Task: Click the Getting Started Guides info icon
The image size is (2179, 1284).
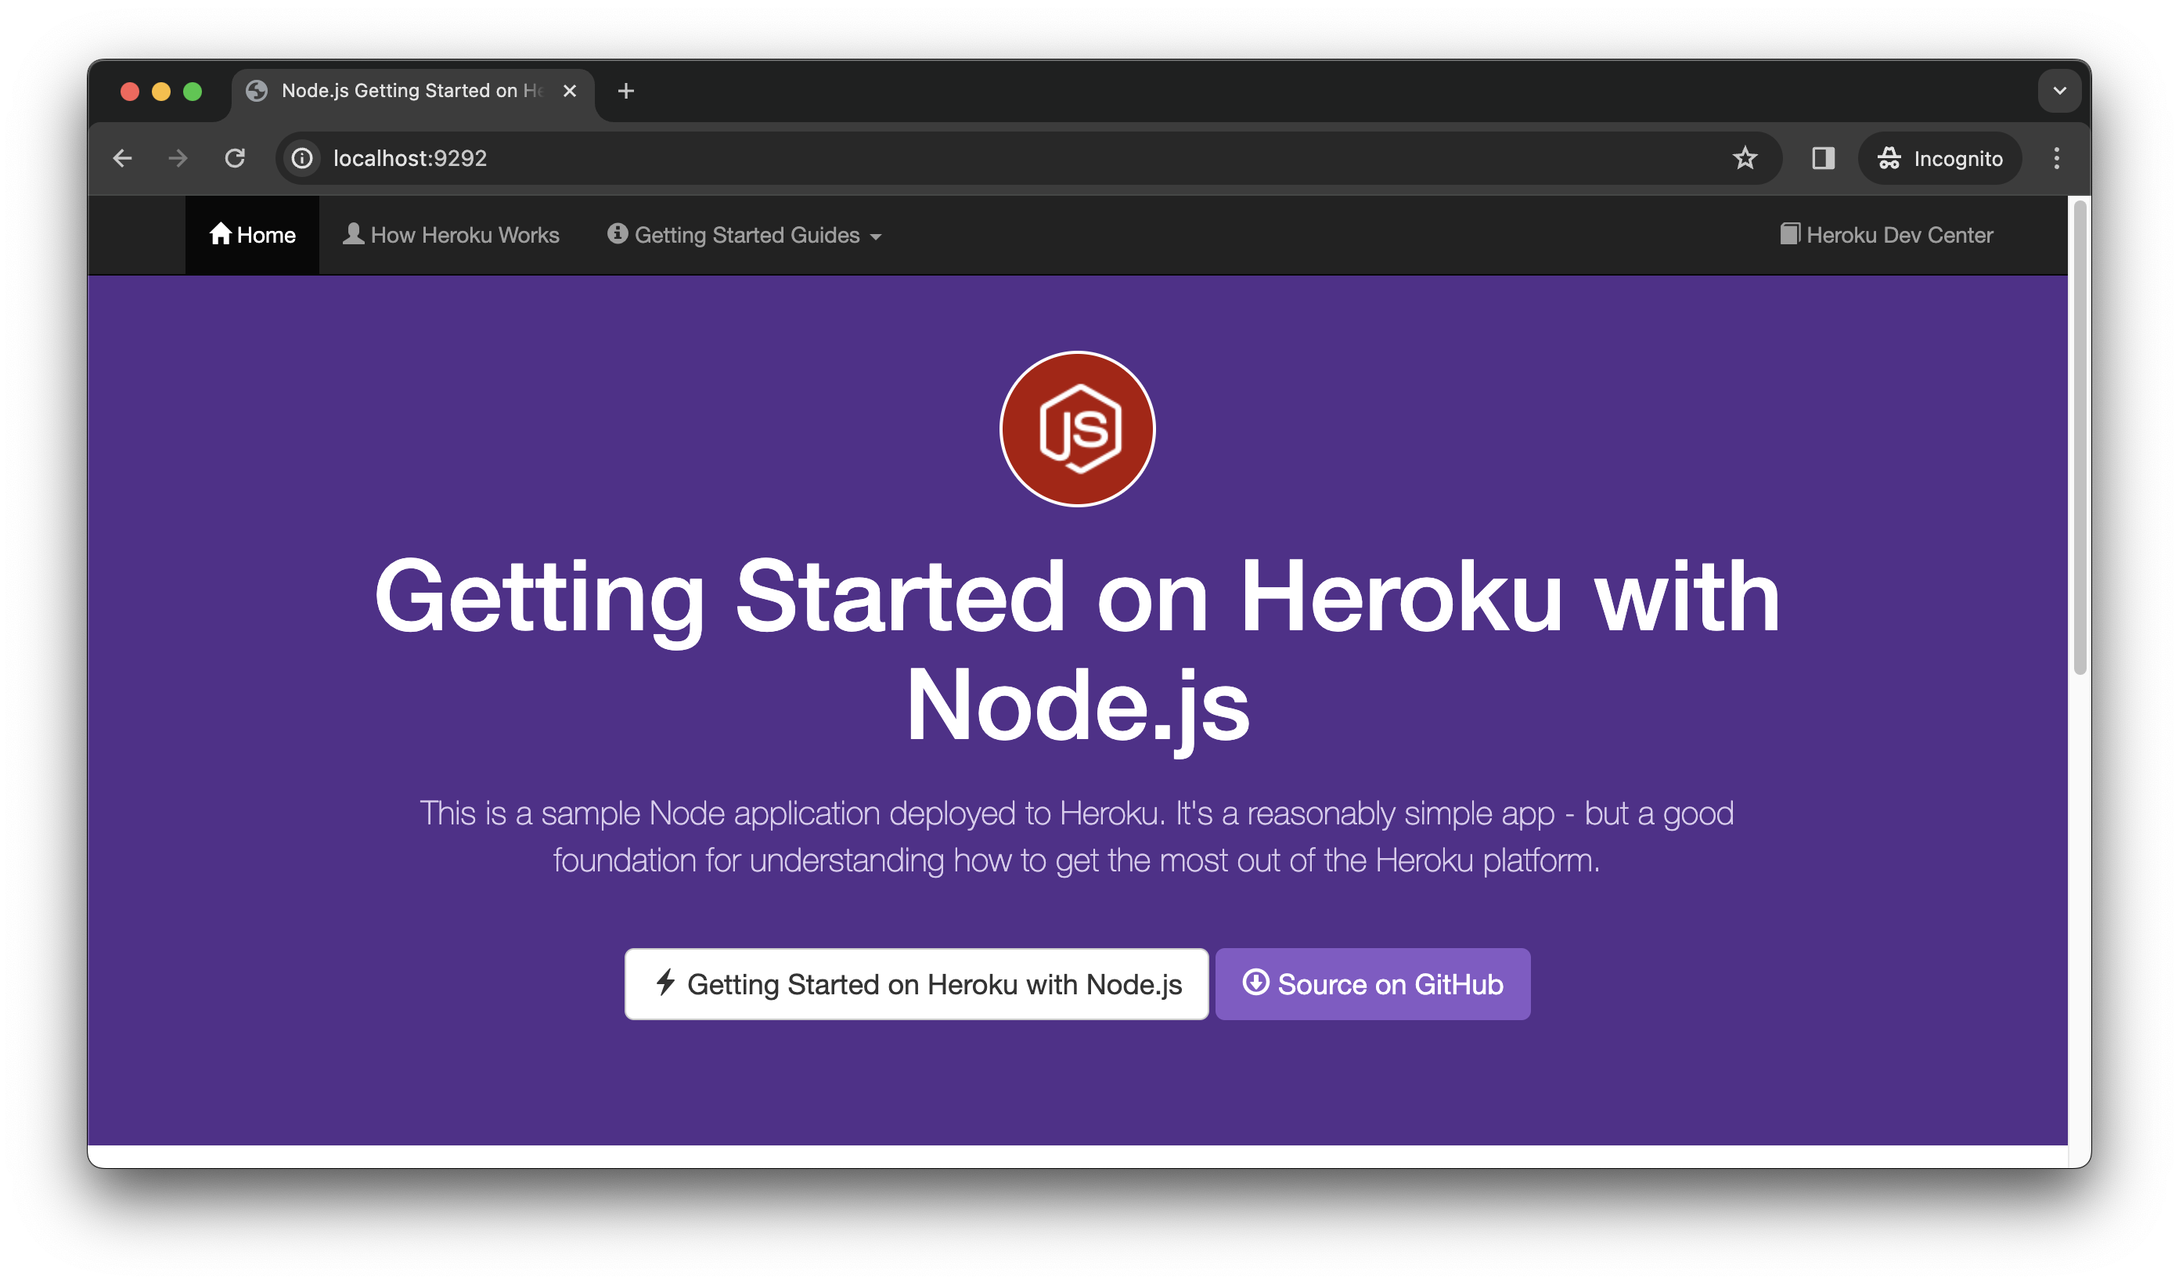Action: point(616,234)
